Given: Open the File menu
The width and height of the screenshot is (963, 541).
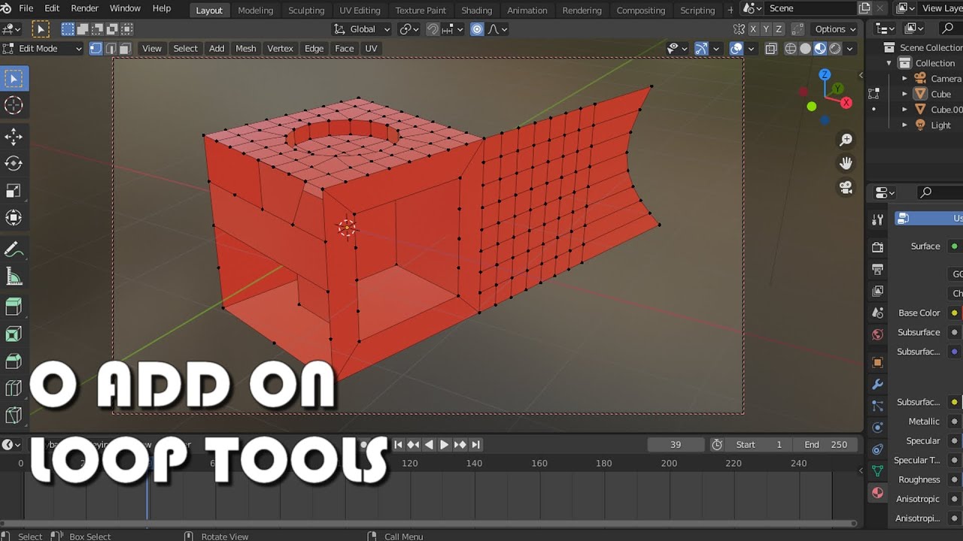Looking at the screenshot, I should [x=26, y=8].
